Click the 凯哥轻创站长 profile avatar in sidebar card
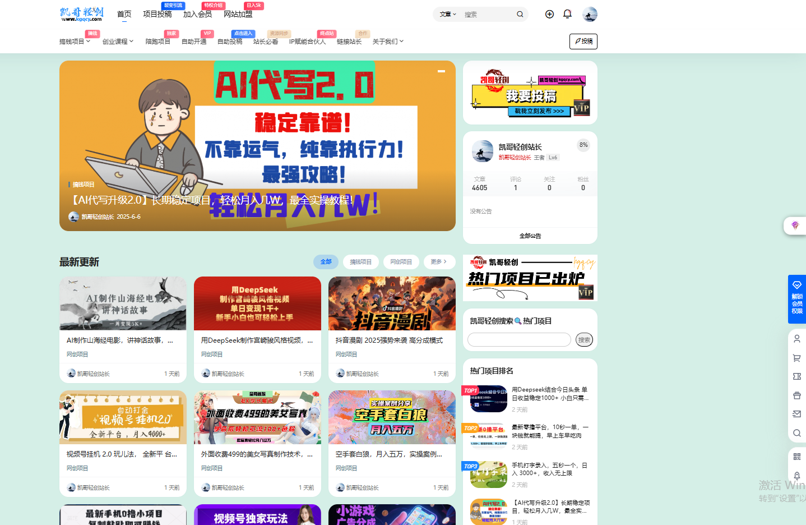The height and width of the screenshot is (525, 806). click(482, 151)
